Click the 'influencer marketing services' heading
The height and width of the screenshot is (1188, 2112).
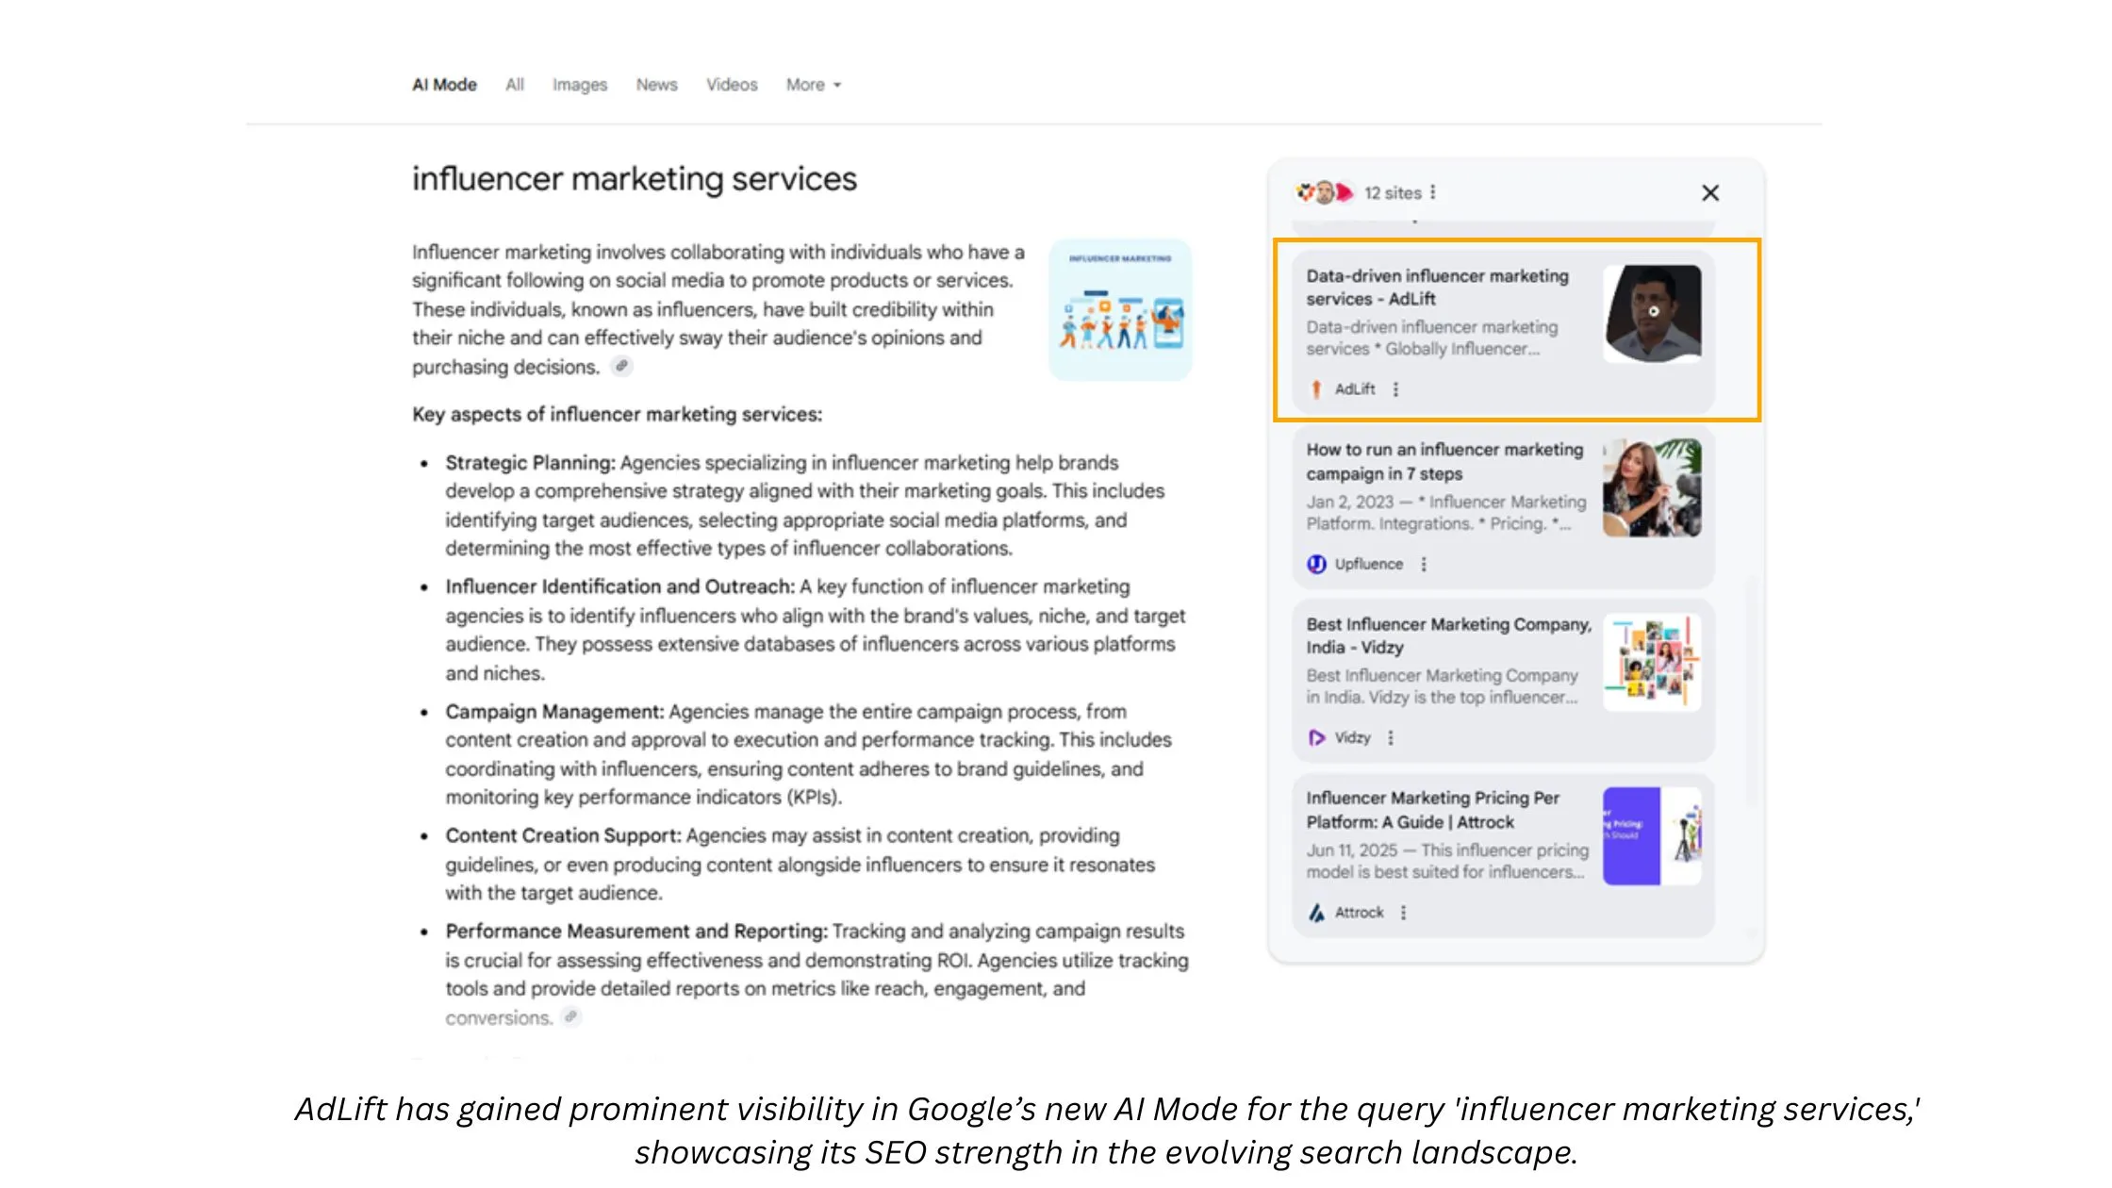[635, 179]
